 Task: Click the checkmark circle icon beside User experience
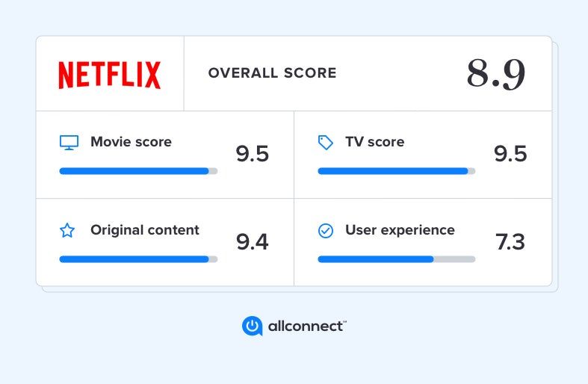click(326, 231)
